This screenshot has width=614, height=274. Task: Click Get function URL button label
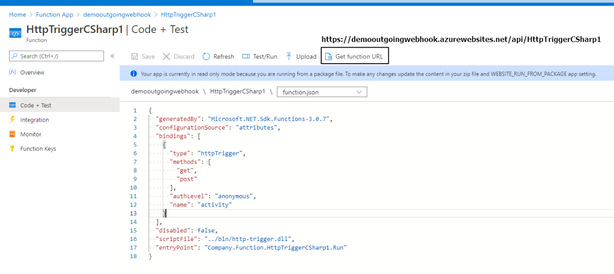(359, 57)
